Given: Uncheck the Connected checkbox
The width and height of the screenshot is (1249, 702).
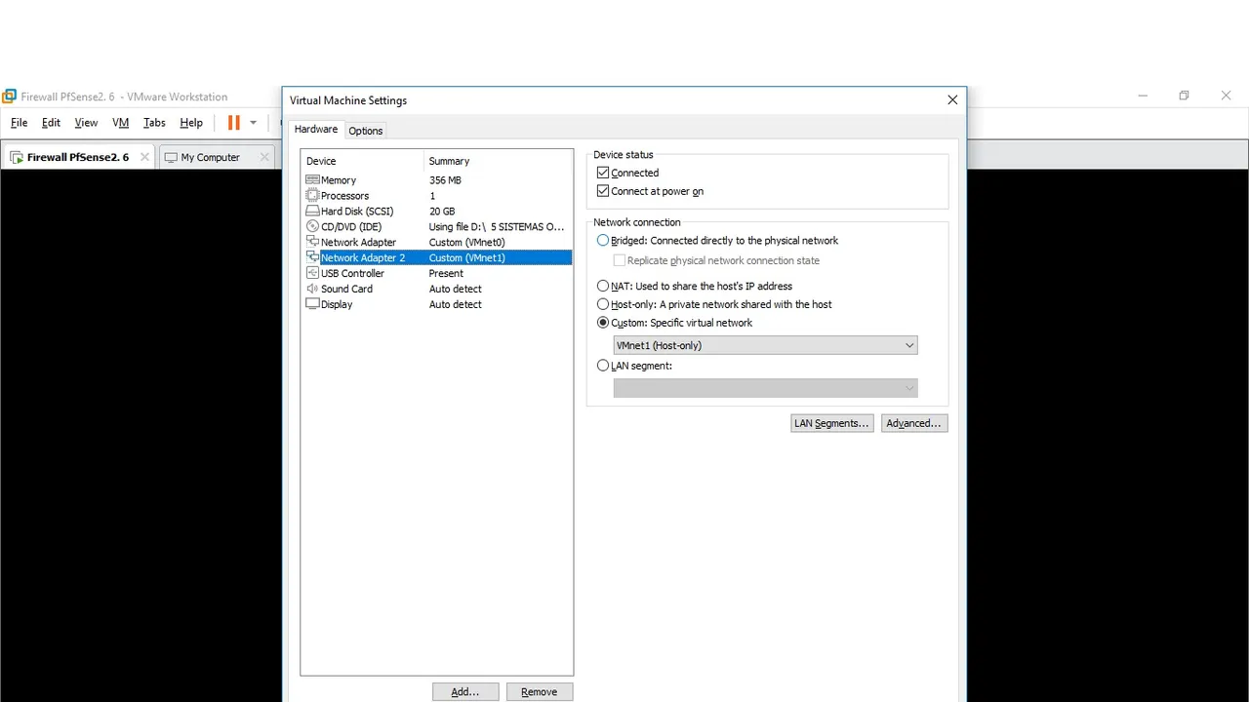Looking at the screenshot, I should tap(603, 173).
